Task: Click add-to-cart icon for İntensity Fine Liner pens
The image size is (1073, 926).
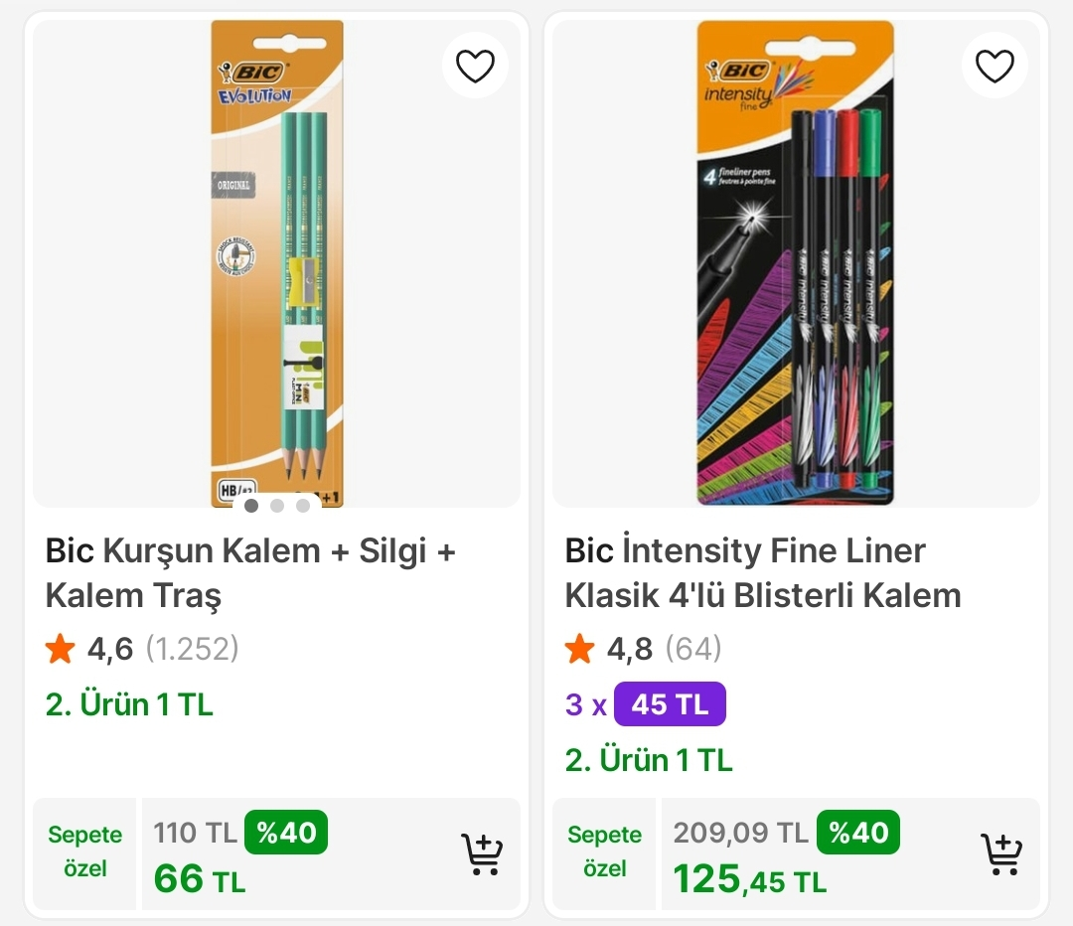Action: point(1002,852)
